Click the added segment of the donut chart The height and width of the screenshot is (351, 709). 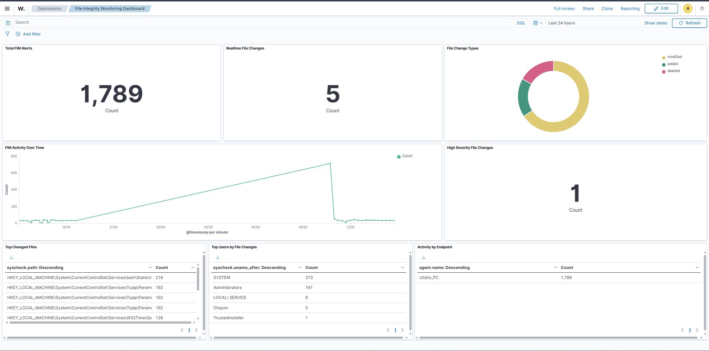(x=523, y=97)
